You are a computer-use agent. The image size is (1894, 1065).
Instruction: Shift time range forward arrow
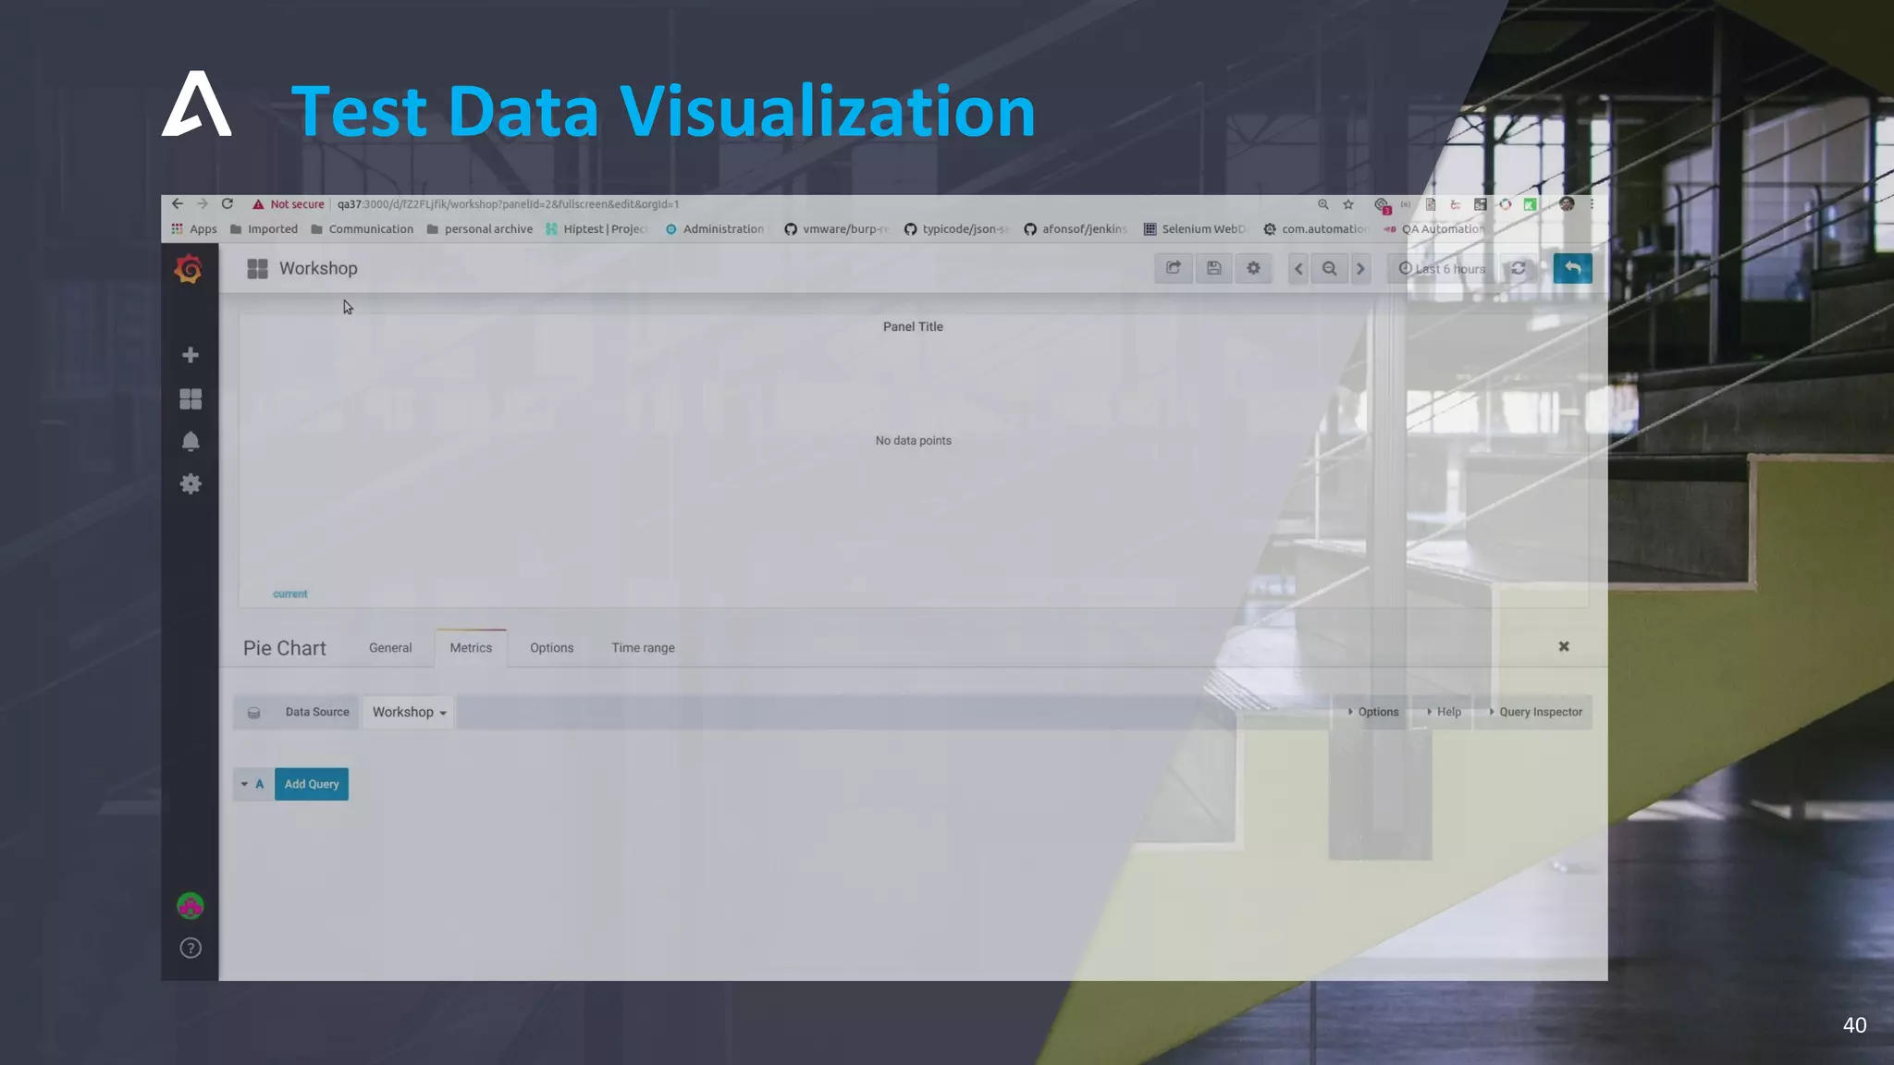click(1360, 269)
